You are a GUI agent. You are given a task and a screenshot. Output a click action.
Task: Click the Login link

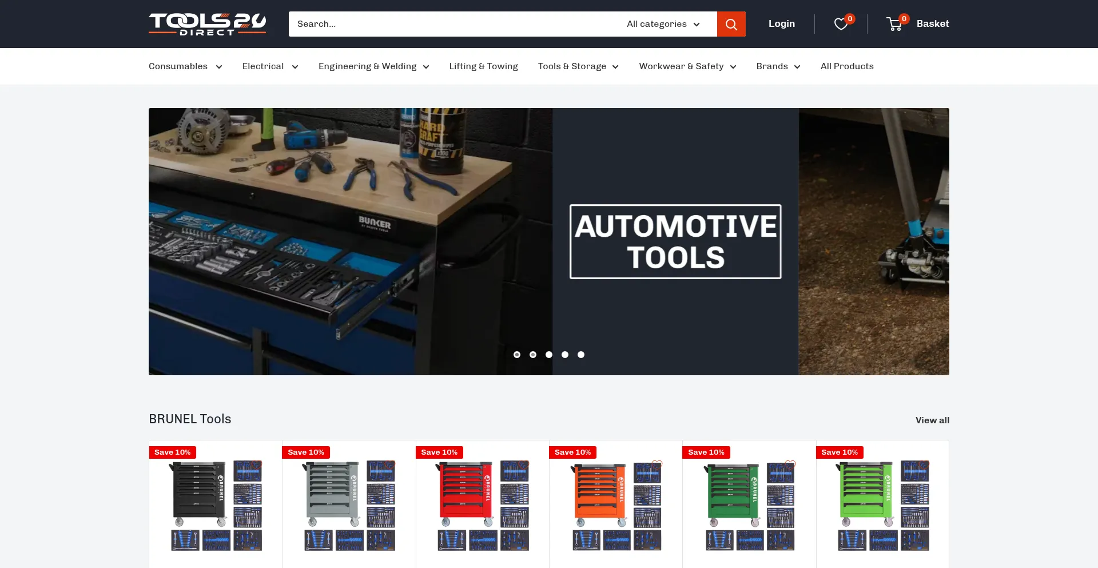[x=782, y=23]
